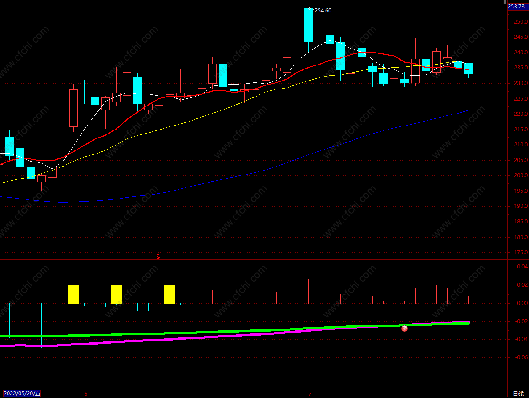
Task: Click the red S signal marker
Action: pos(158,257)
